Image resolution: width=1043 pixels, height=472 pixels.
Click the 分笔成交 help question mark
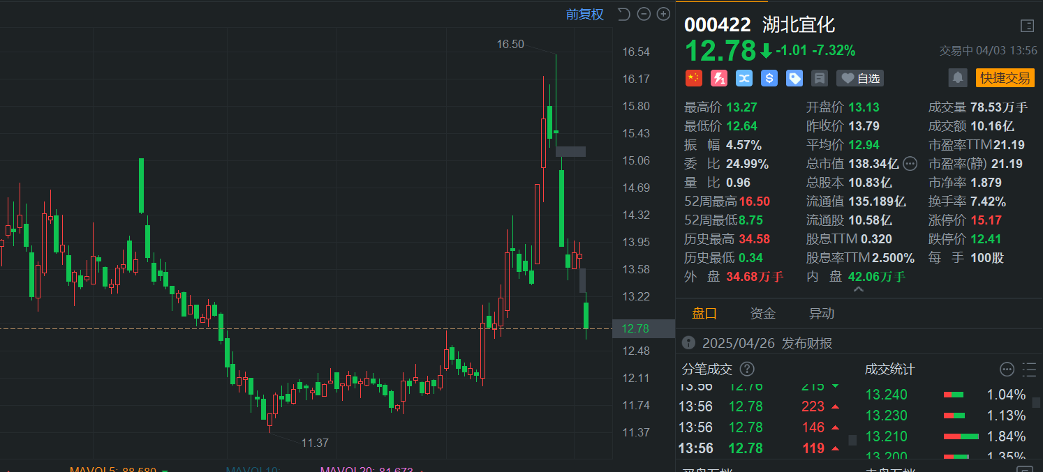tap(747, 369)
